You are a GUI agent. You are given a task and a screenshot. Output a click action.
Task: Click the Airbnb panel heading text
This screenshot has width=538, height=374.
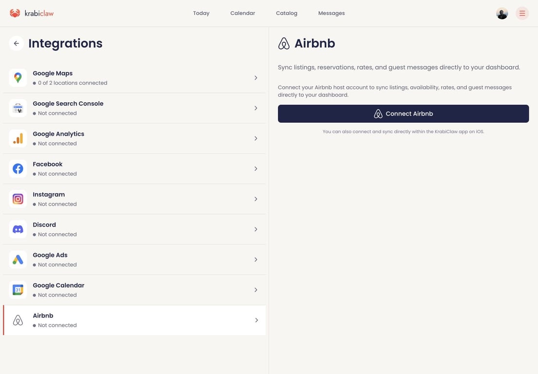tap(315, 43)
